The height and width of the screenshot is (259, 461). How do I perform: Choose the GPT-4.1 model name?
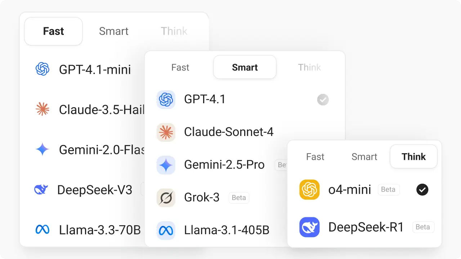click(205, 99)
